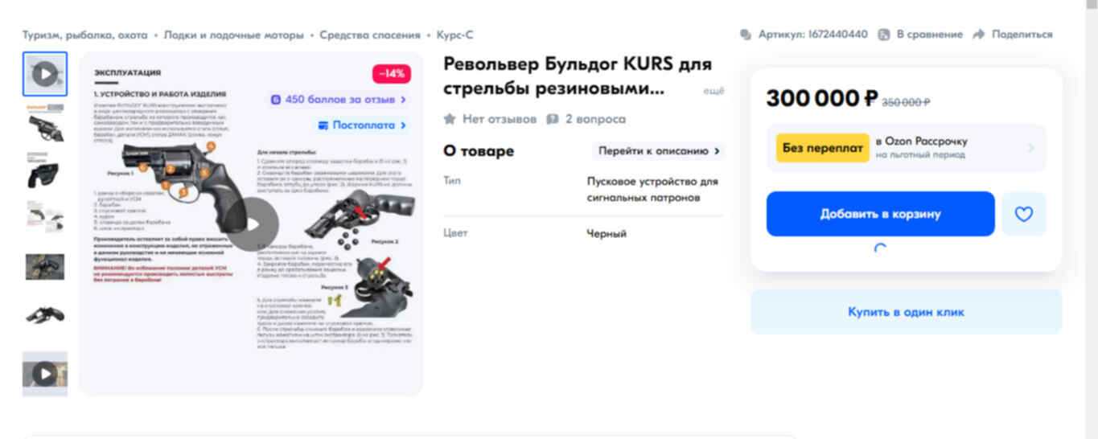Click Купить в один клик button
The image size is (1098, 439).
(907, 312)
